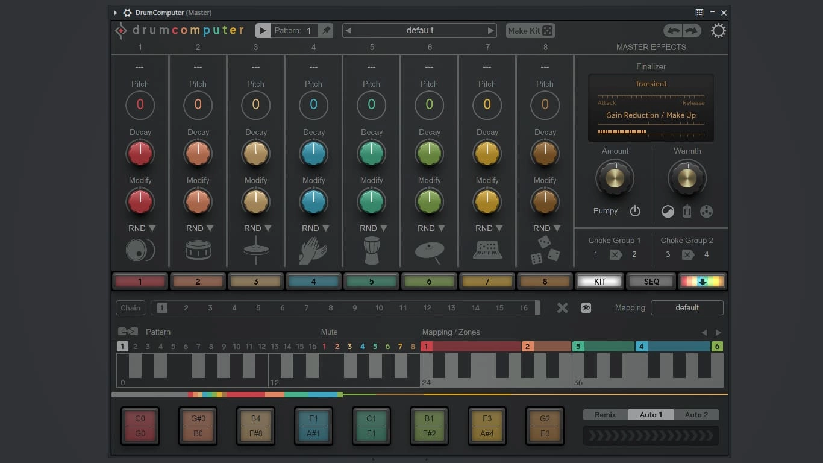The width and height of the screenshot is (823, 463).
Task: Toggle the Chain button
Action: (130, 308)
